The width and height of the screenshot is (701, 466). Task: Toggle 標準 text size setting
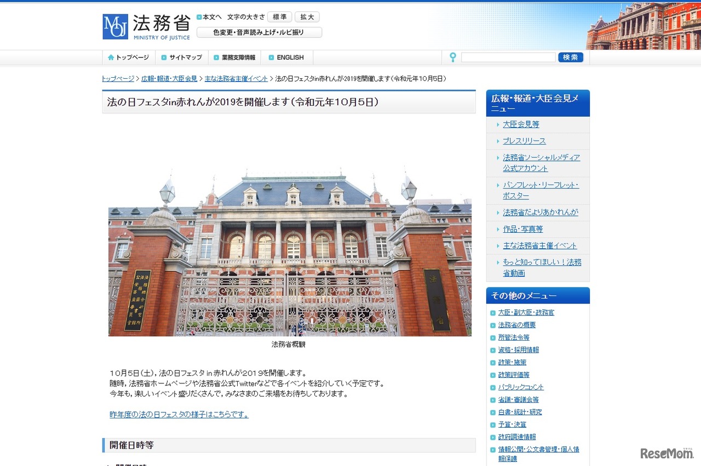(x=279, y=16)
